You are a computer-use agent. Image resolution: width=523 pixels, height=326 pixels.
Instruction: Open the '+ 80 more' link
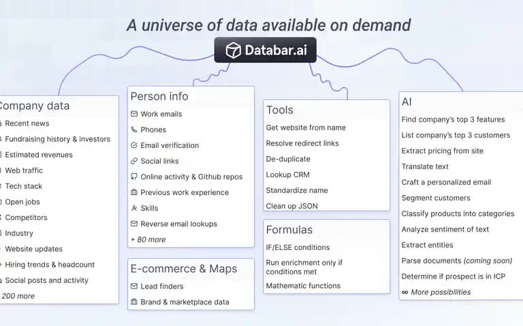coord(148,240)
